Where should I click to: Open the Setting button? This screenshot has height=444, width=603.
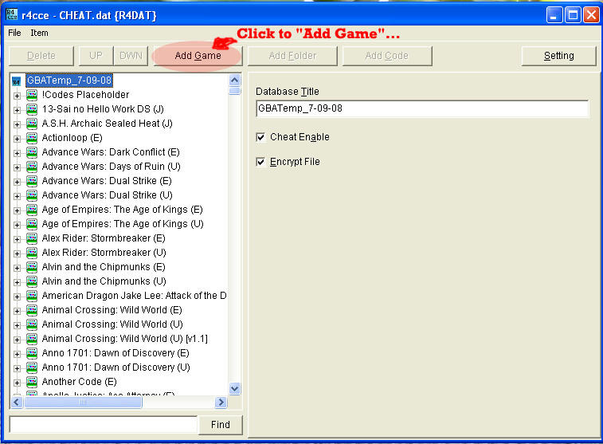coord(558,56)
